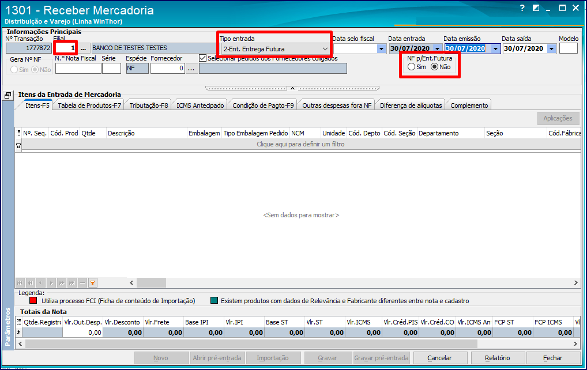Click the teal Relevância legend swatch

click(x=214, y=300)
